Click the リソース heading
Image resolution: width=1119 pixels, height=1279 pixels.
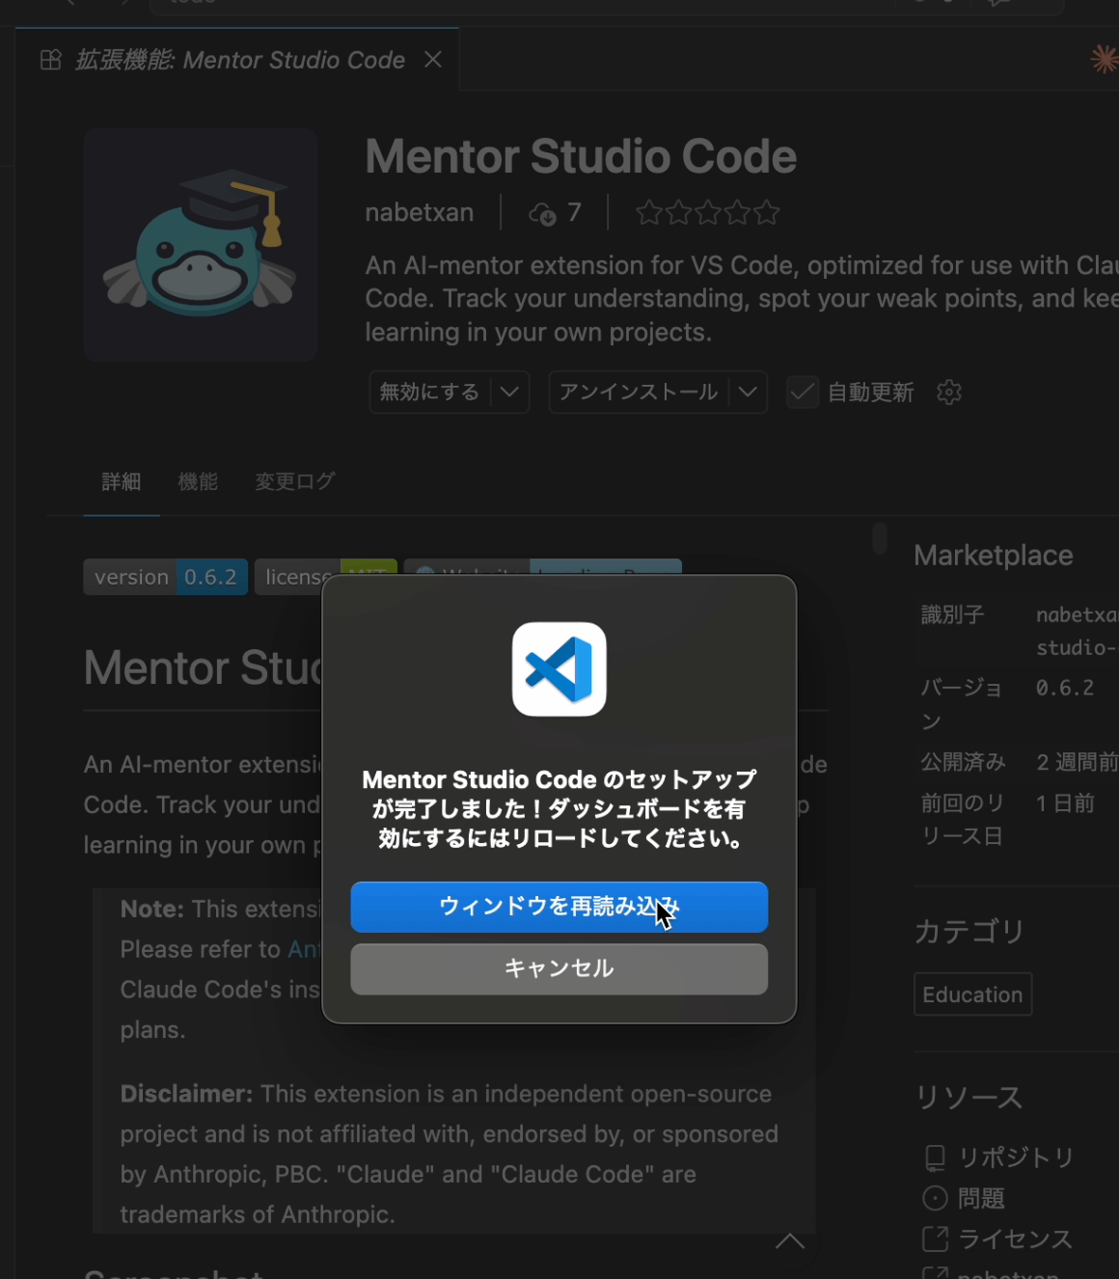point(969,1097)
